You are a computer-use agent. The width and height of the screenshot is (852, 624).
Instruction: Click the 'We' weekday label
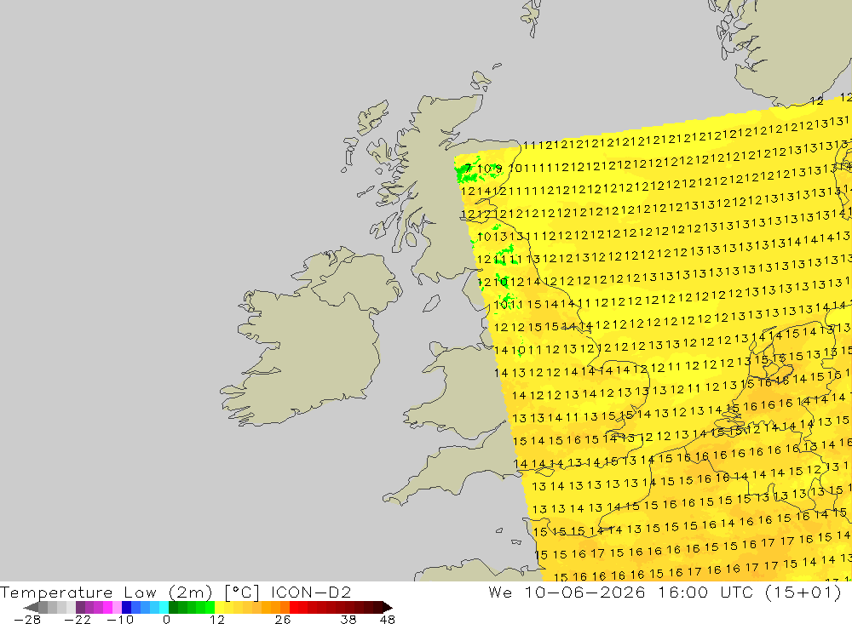pyautogui.click(x=500, y=592)
